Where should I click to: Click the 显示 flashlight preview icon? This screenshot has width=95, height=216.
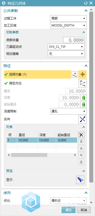[80, 180]
